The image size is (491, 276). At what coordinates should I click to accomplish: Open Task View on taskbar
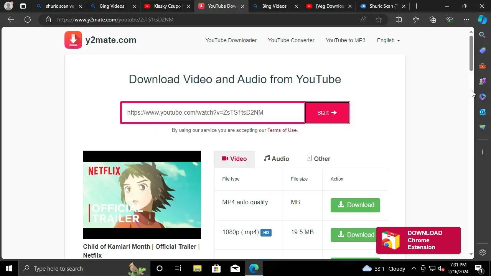click(178, 268)
